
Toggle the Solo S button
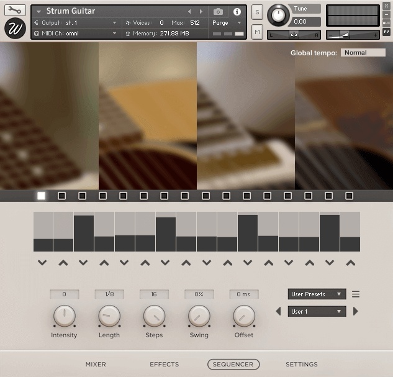(x=257, y=13)
